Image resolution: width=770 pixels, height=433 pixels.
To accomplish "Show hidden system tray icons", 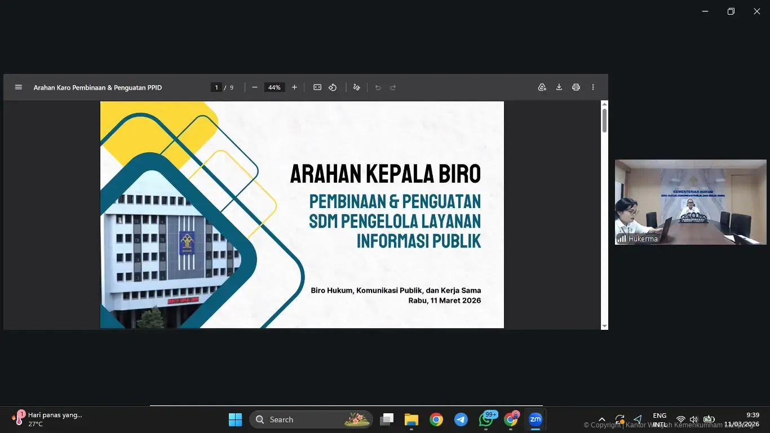I will (601, 419).
